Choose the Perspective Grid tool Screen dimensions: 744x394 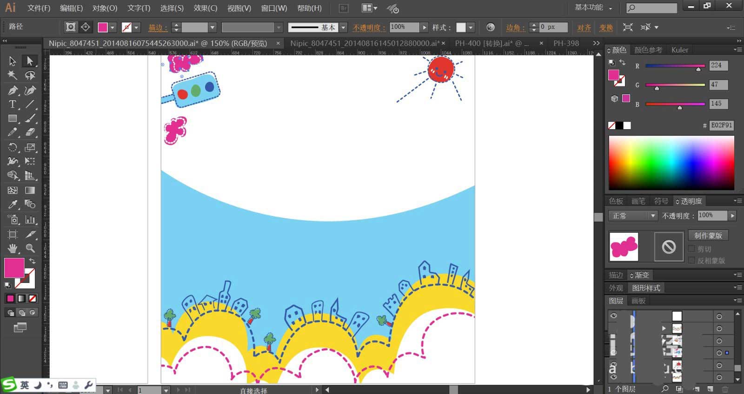pyautogui.click(x=30, y=176)
